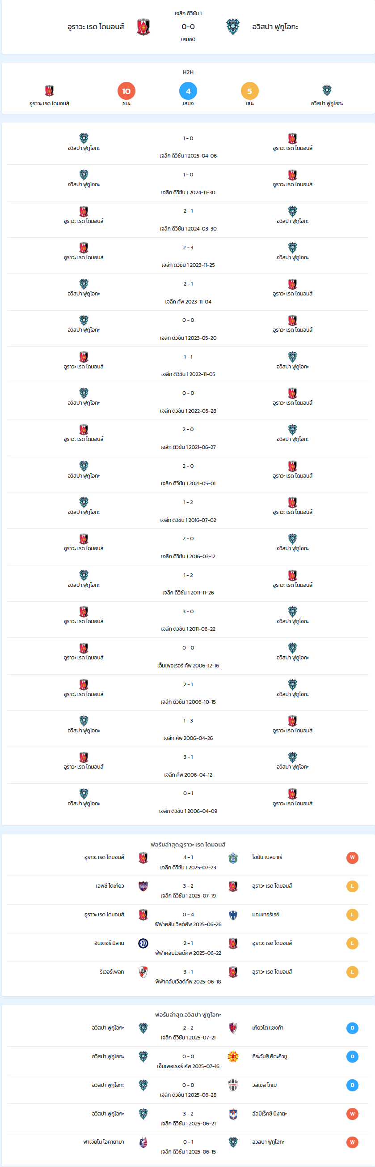Click the yellow 5 wins circle

tap(250, 91)
